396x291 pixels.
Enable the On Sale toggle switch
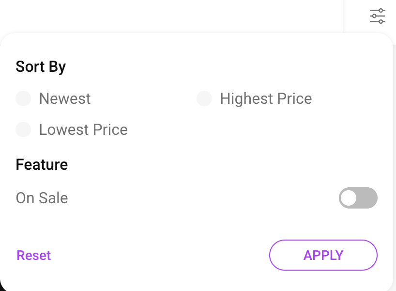pyautogui.click(x=358, y=198)
